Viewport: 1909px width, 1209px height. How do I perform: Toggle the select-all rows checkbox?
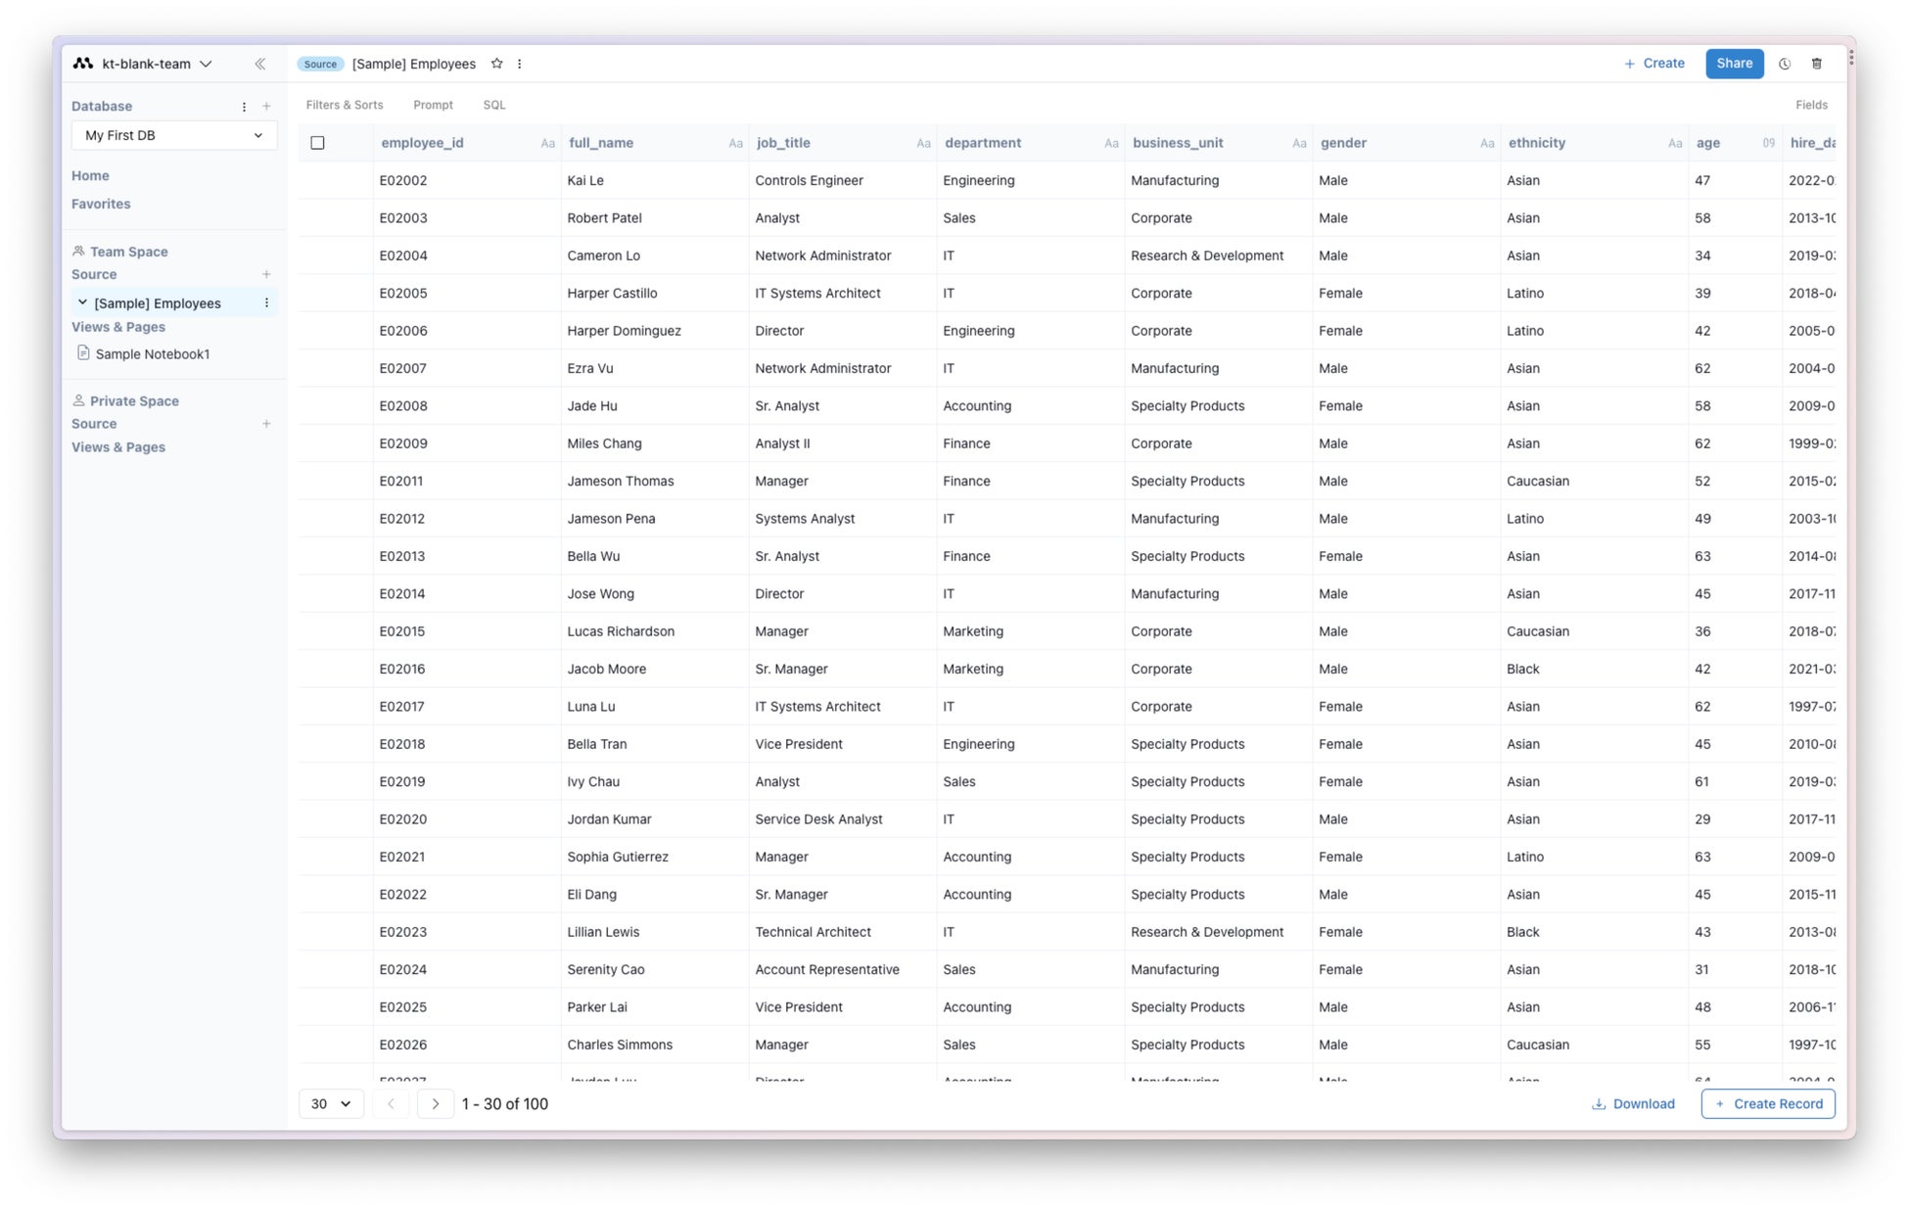click(x=317, y=143)
